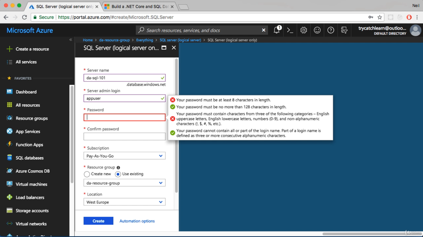Bookmark page with star icon

[x=379, y=17]
